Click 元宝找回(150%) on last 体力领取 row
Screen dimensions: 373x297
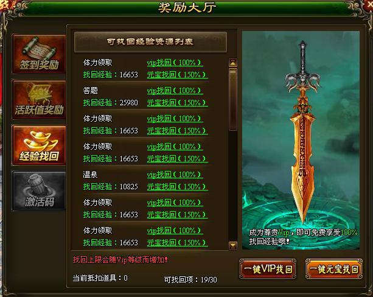(x=177, y=242)
